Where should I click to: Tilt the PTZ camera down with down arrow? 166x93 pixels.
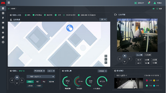click(125, 62)
